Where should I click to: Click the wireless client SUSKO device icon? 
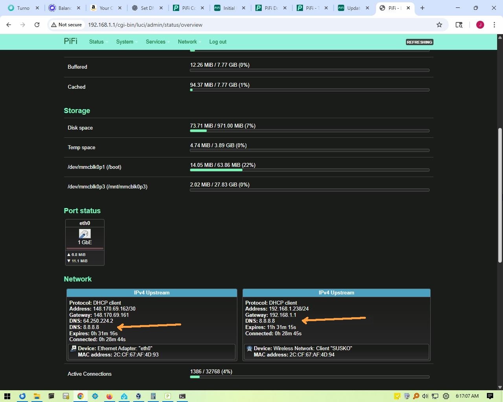coord(249,349)
